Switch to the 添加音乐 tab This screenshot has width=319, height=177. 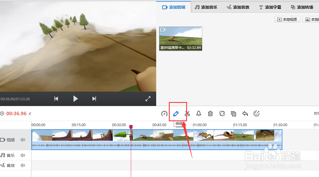tap(206, 7)
